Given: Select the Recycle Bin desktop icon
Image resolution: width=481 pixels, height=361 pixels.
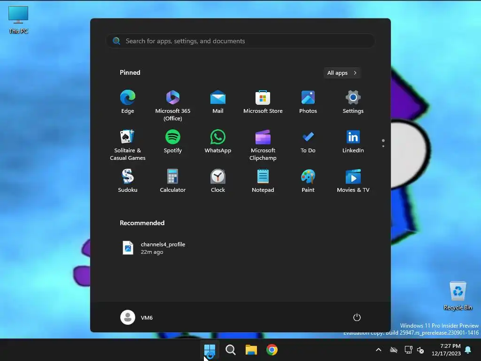Looking at the screenshot, I should (x=458, y=296).
